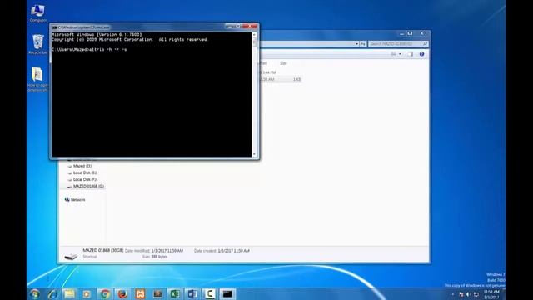
Task: Show hidden tray icons arrow
Action: pos(453,294)
